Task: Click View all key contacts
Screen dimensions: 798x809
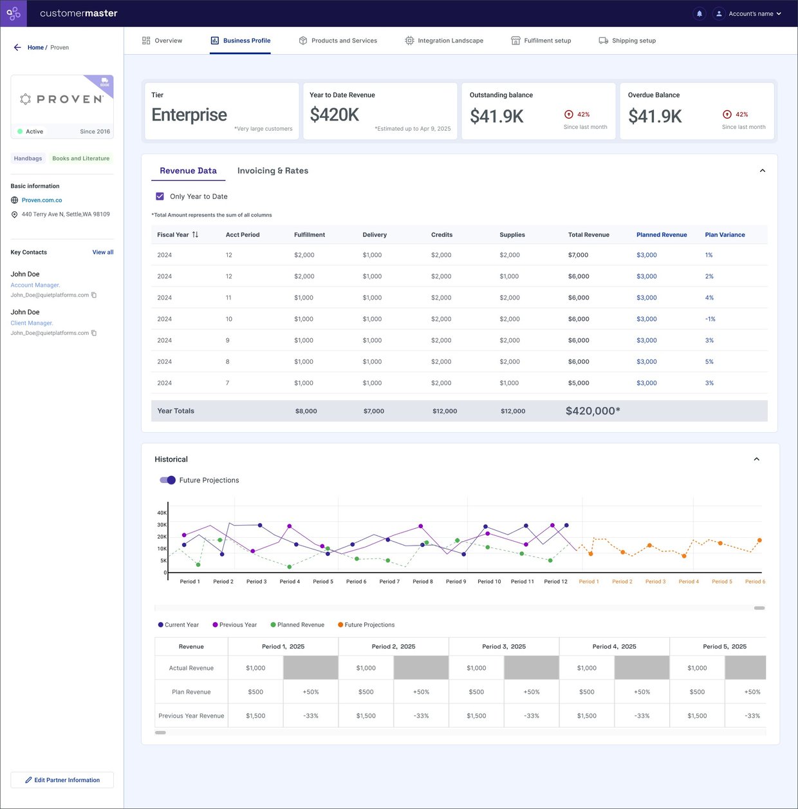Action: (103, 252)
